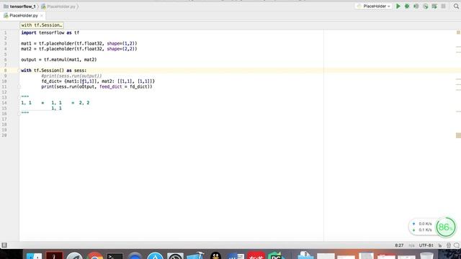This screenshot has height=259, width=461.
Task: Start debugging with the green bug icon
Action: point(407,6)
